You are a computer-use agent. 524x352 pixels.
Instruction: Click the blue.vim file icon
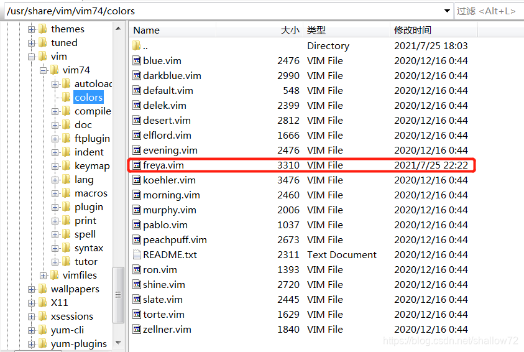137,60
